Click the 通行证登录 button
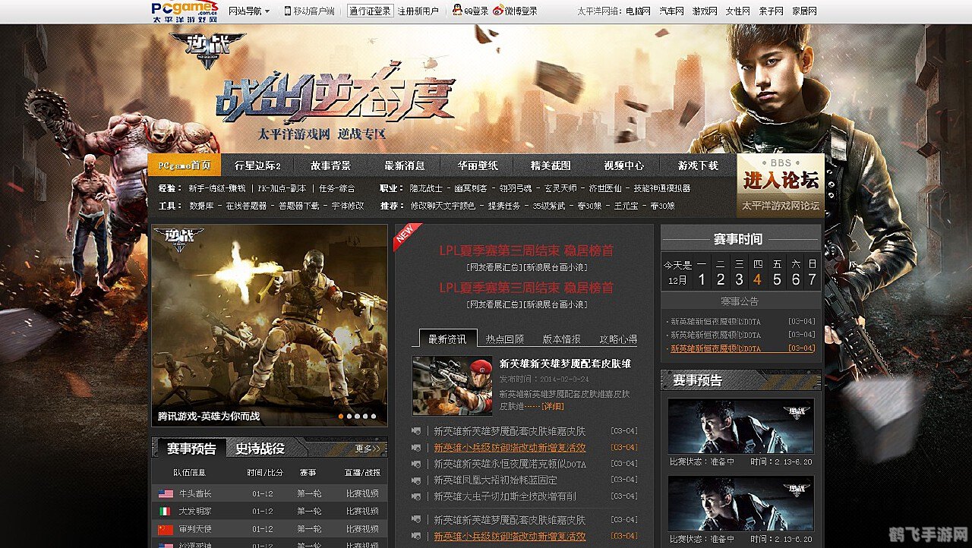 [x=371, y=11]
